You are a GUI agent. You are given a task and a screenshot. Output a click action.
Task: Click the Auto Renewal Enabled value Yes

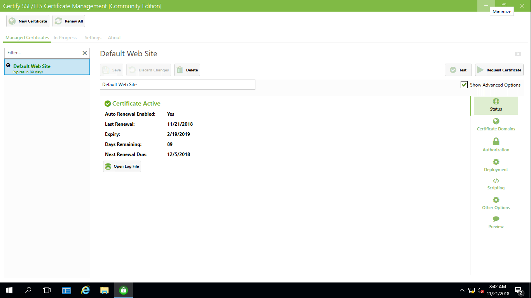pyautogui.click(x=171, y=114)
